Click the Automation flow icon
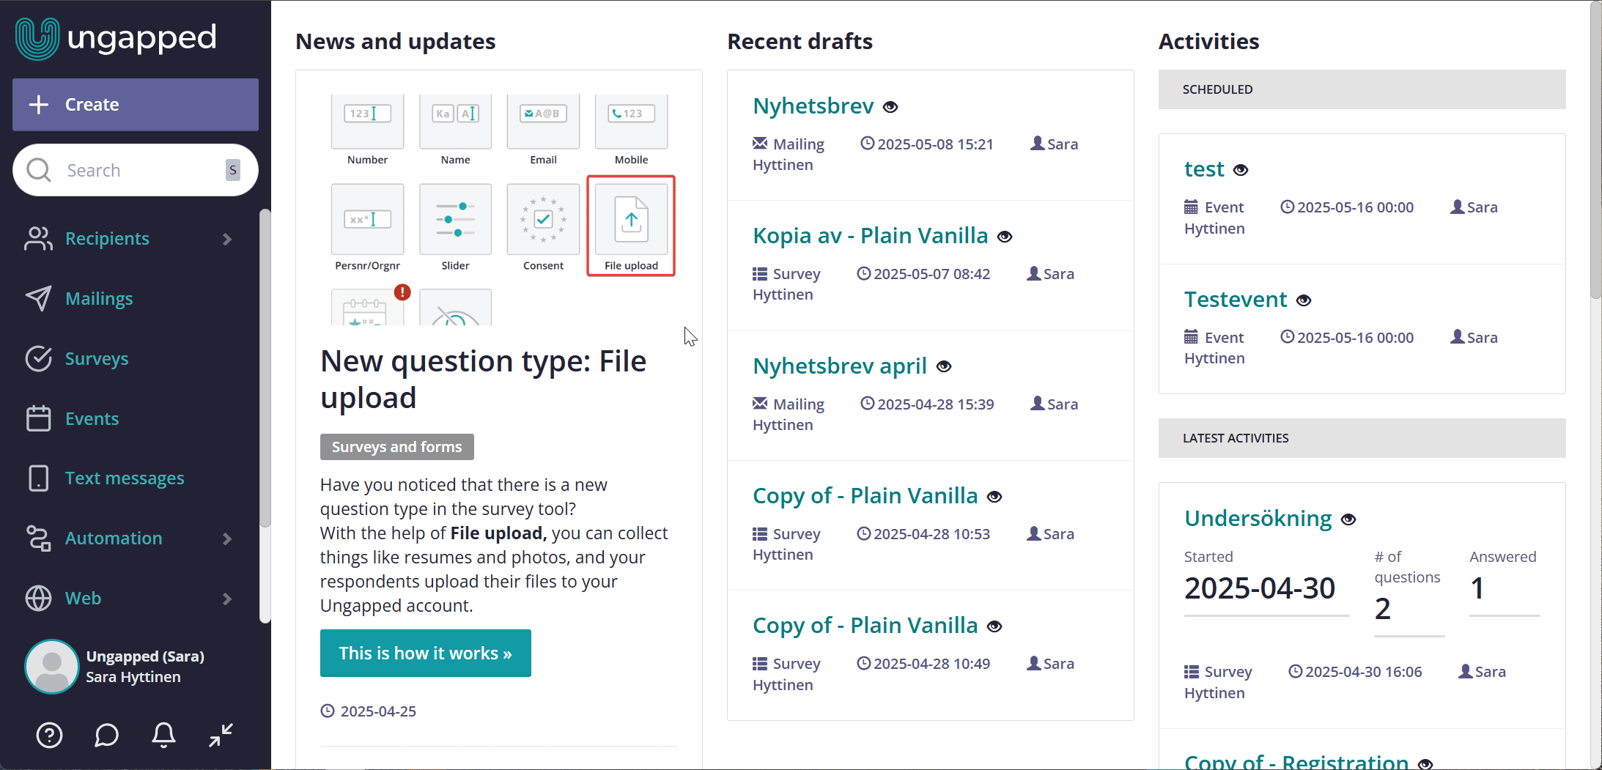The height and width of the screenshot is (770, 1602). click(38, 538)
